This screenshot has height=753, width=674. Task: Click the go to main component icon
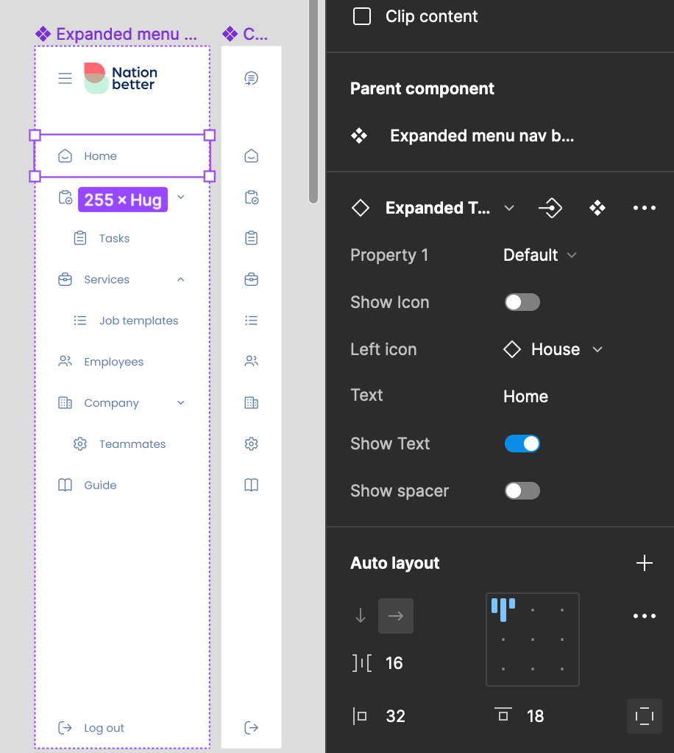pyautogui.click(x=550, y=209)
